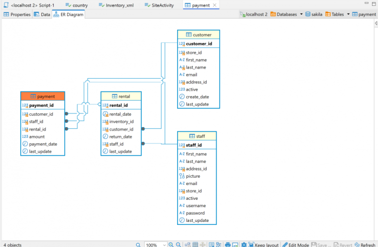Image resolution: width=378 pixels, height=247 pixels.
Task: Click the save diagram as image icon
Action: click(236, 245)
